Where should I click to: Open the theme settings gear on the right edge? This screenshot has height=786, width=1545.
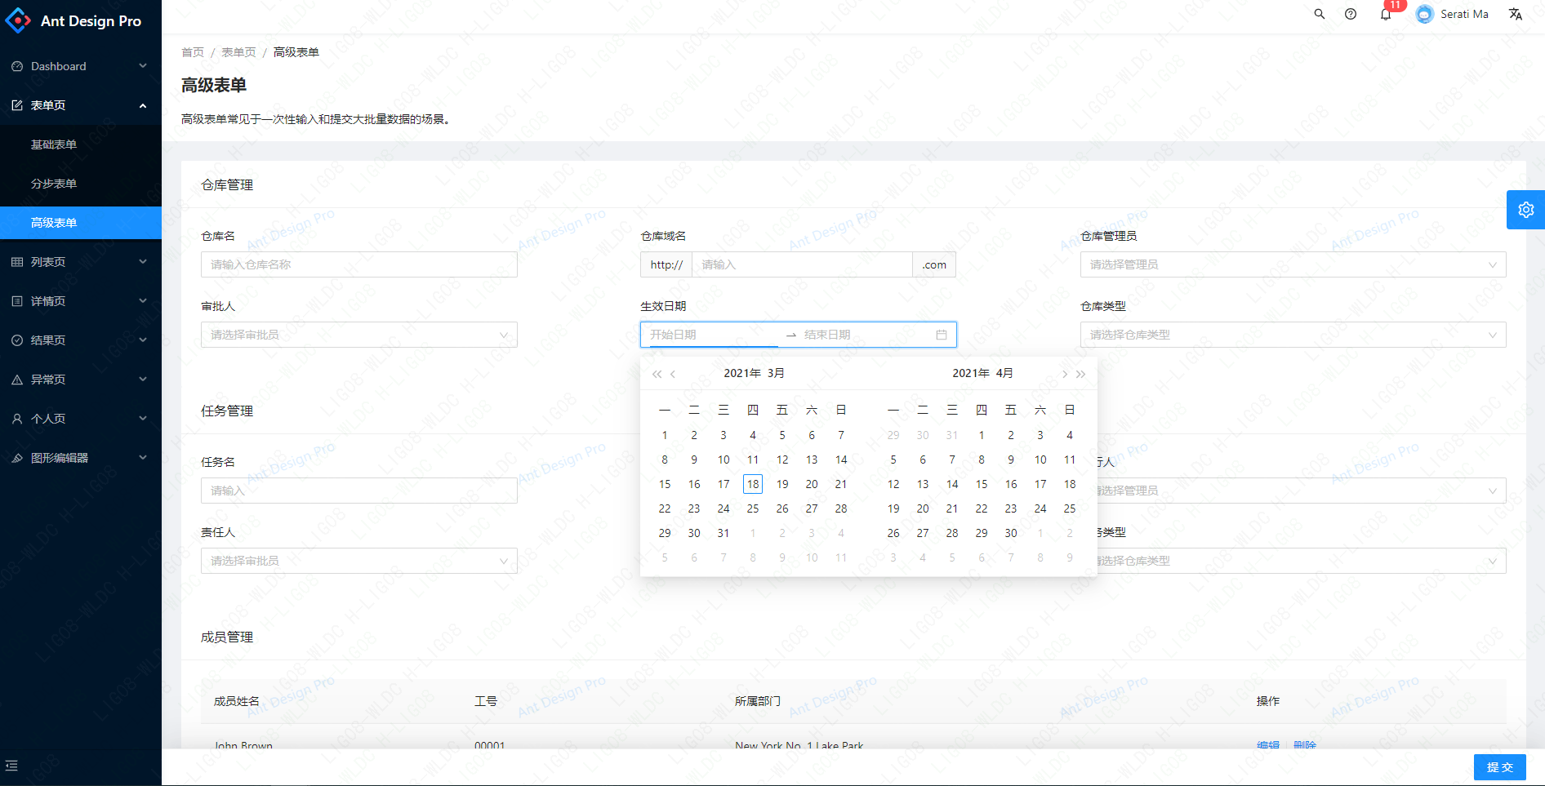click(x=1525, y=210)
